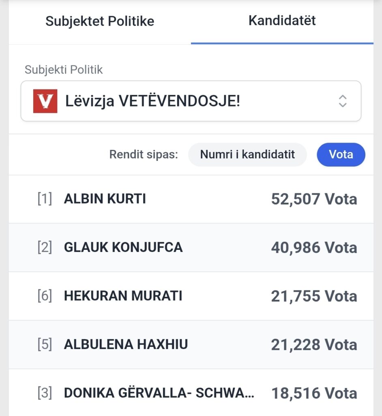
Task: Click the 18,516 Vota figure
Action: (x=314, y=393)
